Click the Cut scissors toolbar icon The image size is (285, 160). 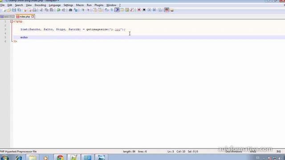point(41,10)
